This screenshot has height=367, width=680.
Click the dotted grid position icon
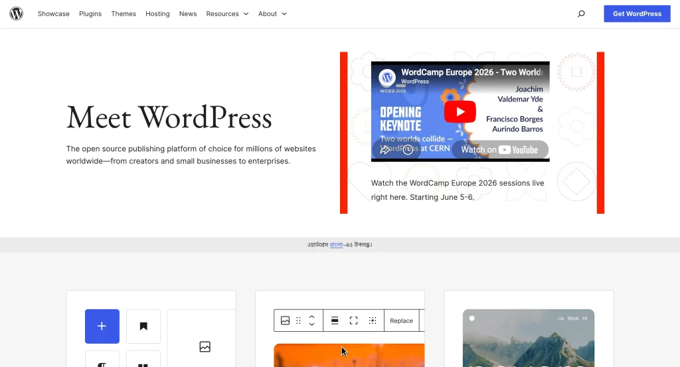point(372,321)
